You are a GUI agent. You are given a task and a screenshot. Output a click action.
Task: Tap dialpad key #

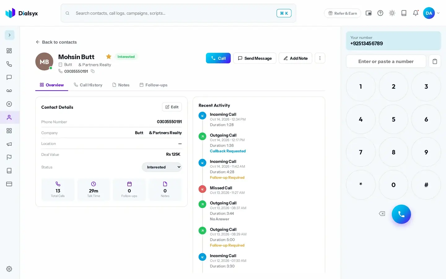point(426,185)
